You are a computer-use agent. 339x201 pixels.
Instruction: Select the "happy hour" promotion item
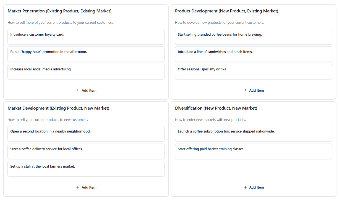(86, 54)
